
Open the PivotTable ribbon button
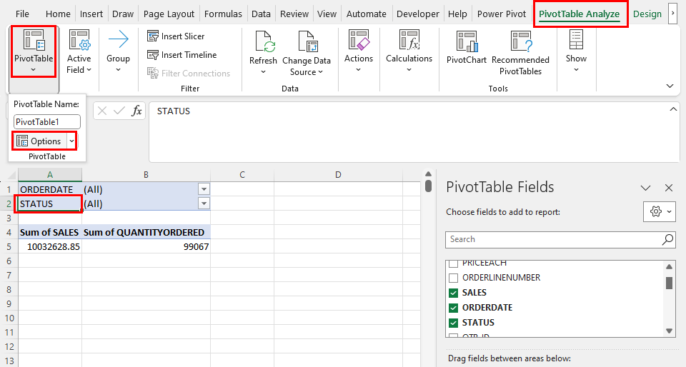[34, 51]
